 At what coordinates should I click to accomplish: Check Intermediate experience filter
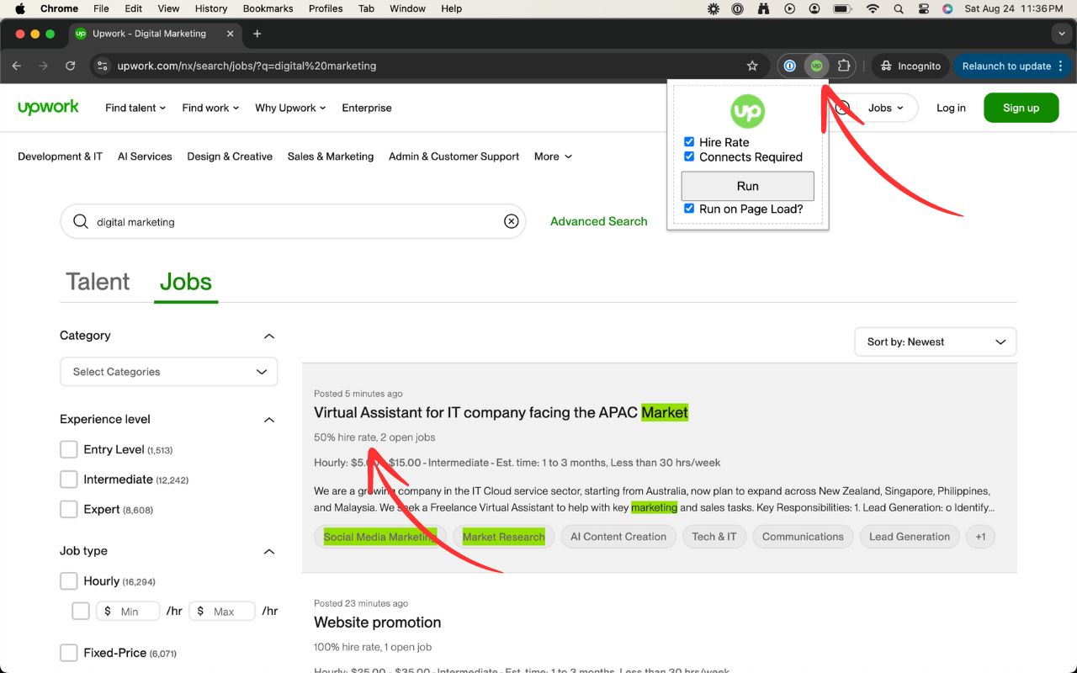pyautogui.click(x=69, y=480)
